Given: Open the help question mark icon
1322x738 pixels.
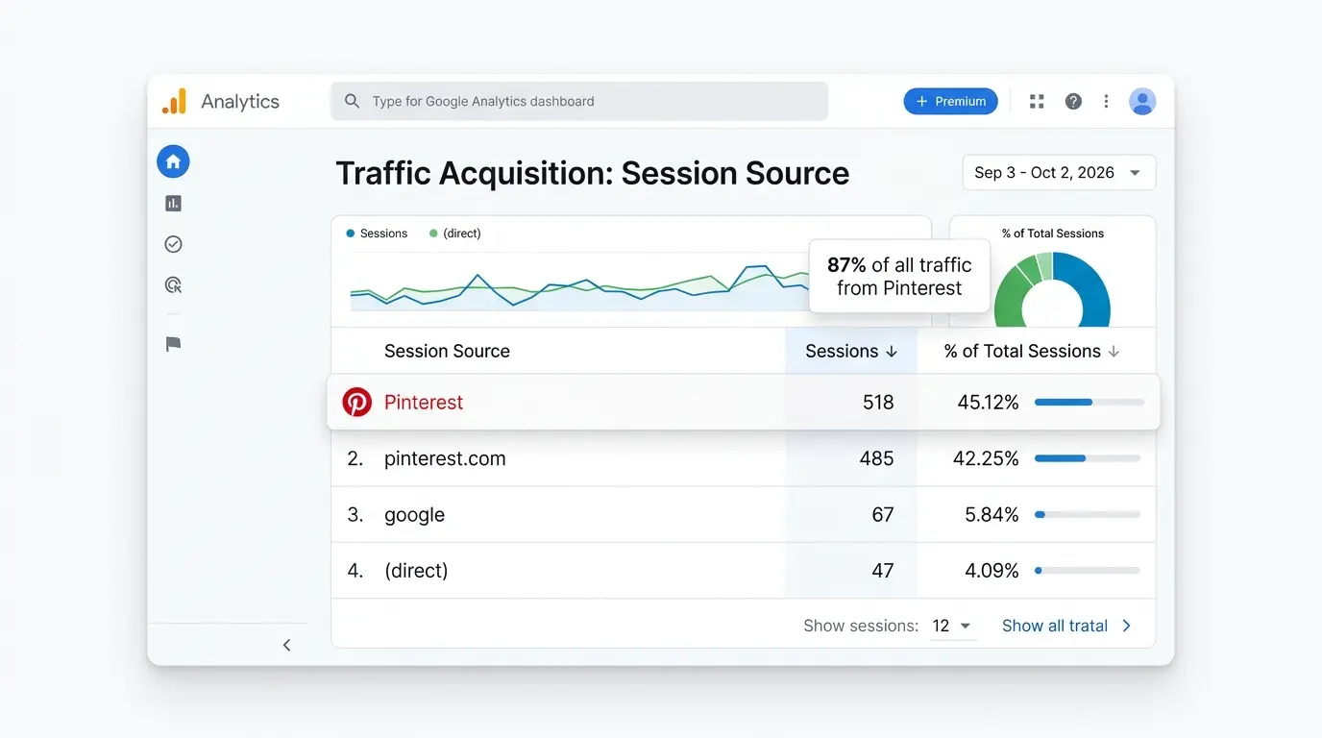Looking at the screenshot, I should click(x=1073, y=101).
